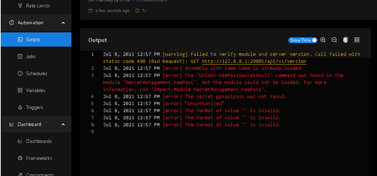Collapse the Dashboard section
Screen dimensions: 377x176
(63, 125)
